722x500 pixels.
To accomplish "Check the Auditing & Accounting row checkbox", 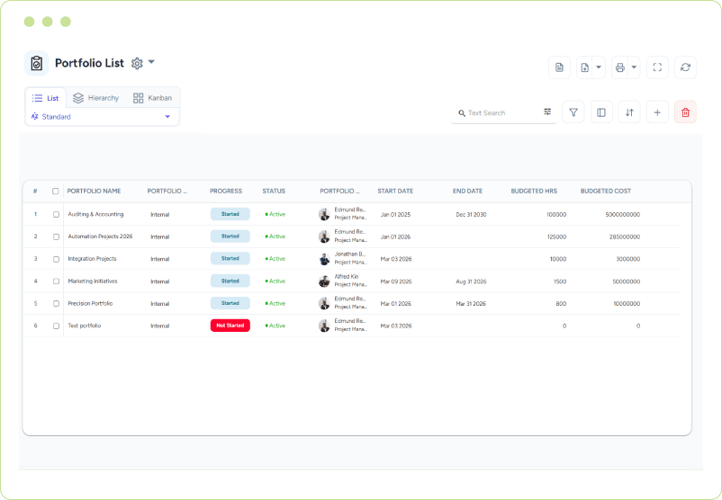I will tap(56, 214).
